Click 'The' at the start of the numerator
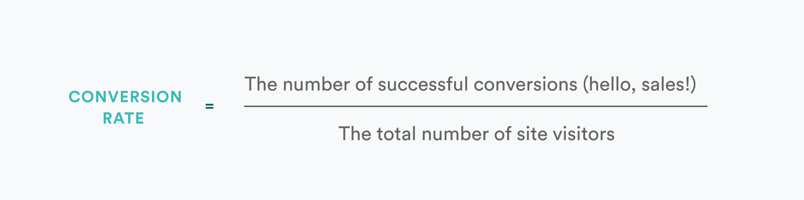Screen dimensions: 804x200 click(261, 85)
